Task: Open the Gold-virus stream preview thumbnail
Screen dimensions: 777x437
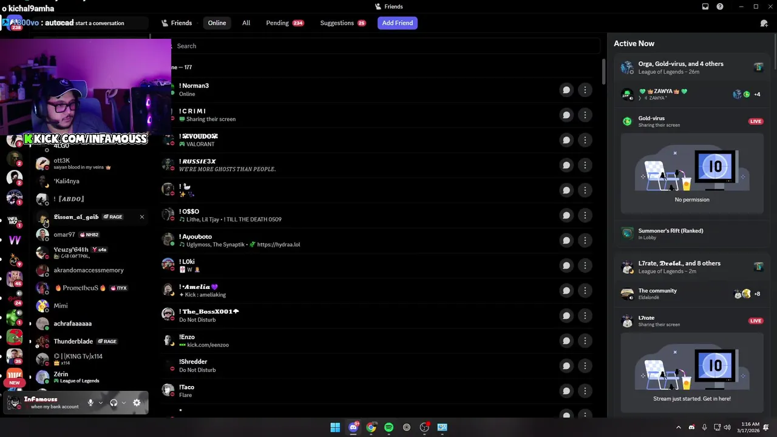Action: coord(692,173)
